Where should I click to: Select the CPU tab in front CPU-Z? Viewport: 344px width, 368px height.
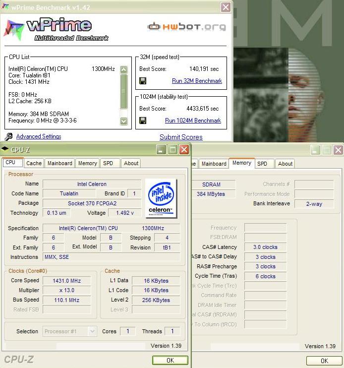13,162
